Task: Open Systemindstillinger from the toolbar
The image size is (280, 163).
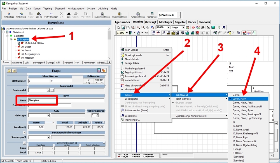Action: point(102,15)
